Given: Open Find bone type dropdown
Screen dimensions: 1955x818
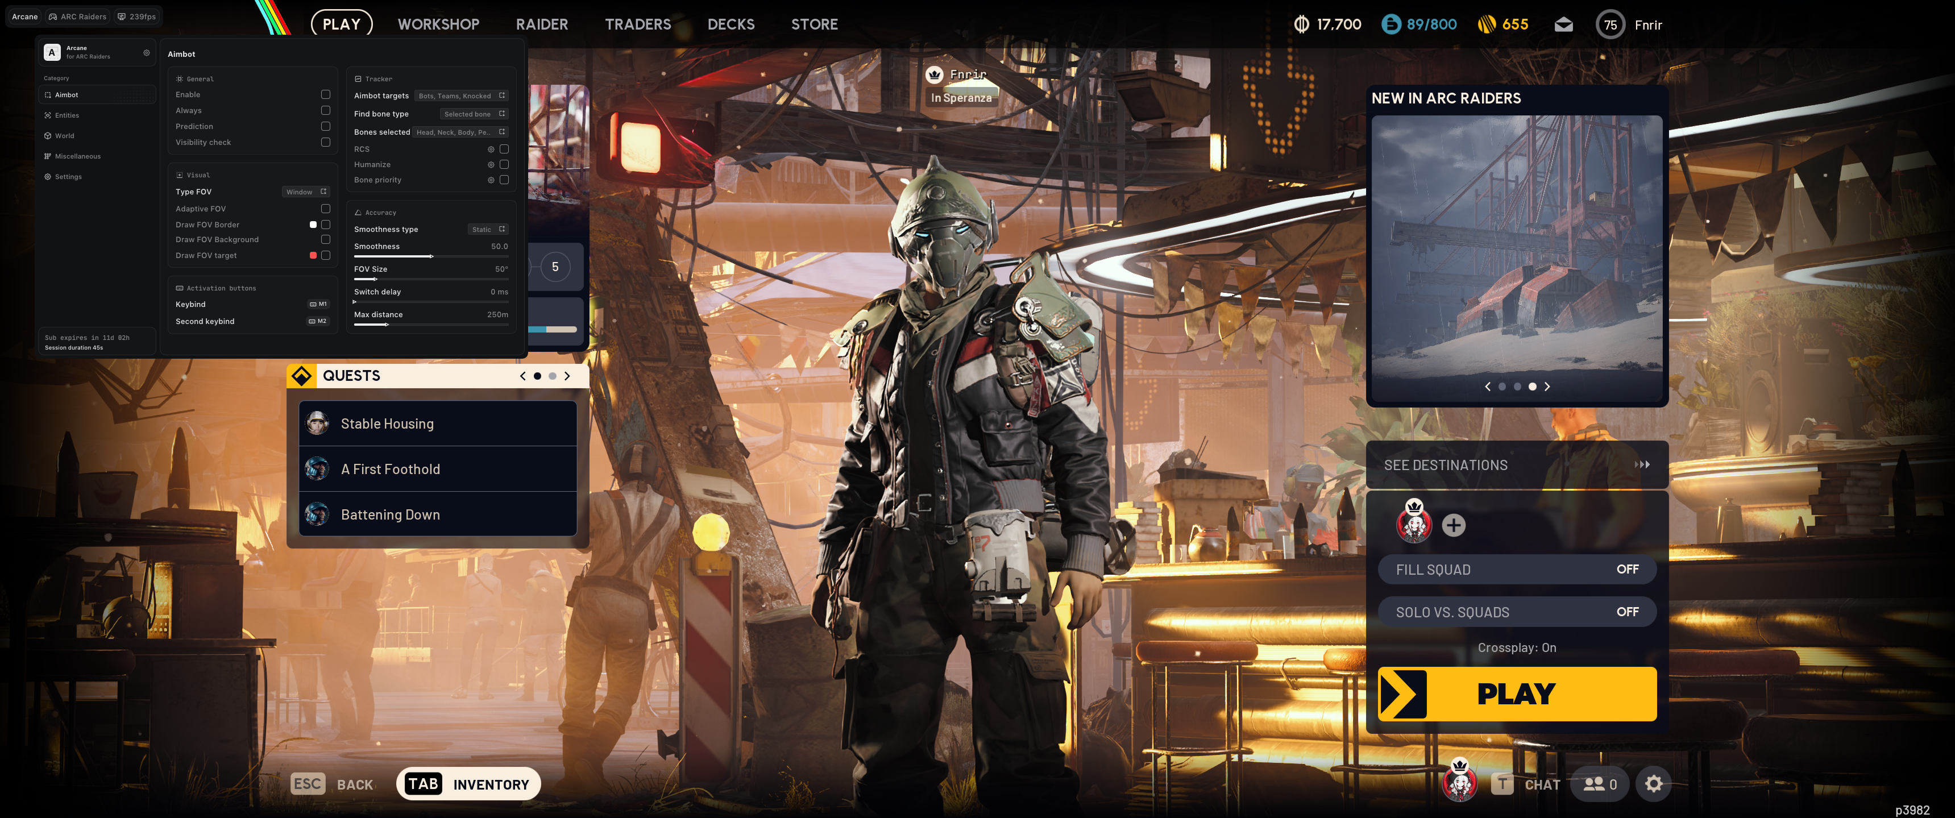Looking at the screenshot, I should [x=474, y=114].
